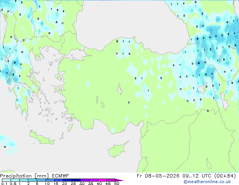Click the 40–45 mm magenta legend swatch
Viewport: 239px width, 185px height.
102,180
